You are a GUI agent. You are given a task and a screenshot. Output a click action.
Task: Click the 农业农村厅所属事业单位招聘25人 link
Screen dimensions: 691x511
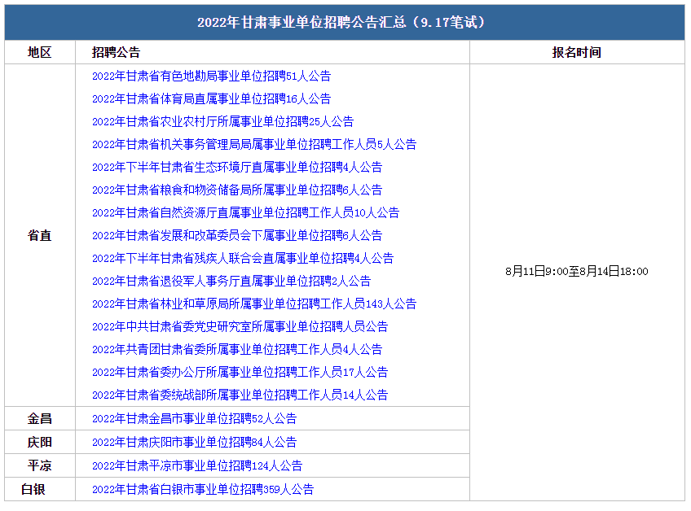(x=223, y=122)
